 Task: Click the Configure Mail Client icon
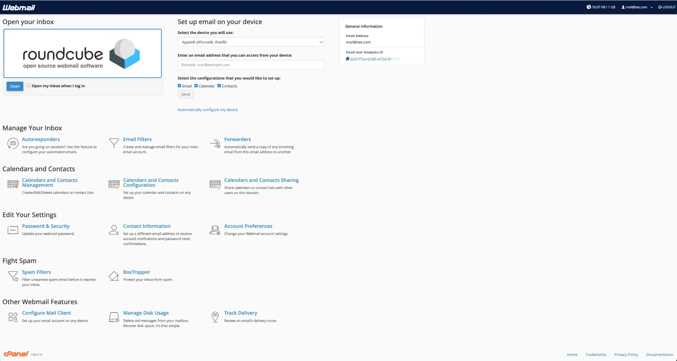click(x=13, y=317)
